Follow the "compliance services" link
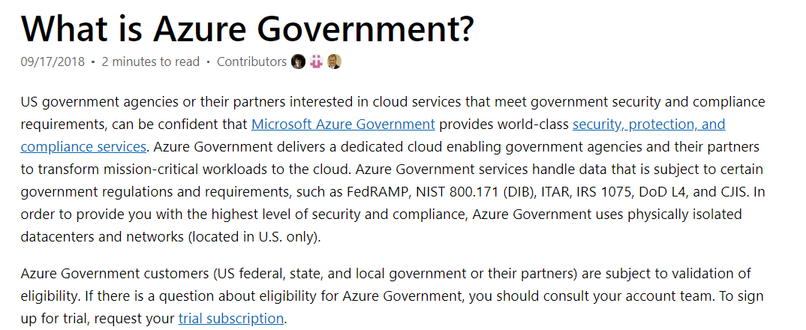This screenshot has width=806, height=330. click(83, 146)
